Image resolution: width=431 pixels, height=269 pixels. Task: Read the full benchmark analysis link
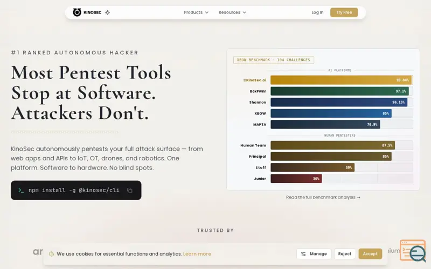[x=323, y=197]
